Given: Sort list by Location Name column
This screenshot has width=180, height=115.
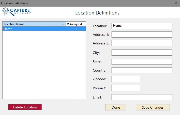Looking at the screenshot, I should pyautogui.click(x=30, y=24).
